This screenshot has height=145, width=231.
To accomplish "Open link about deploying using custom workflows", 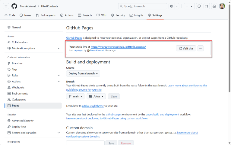I will click(107, 118).
